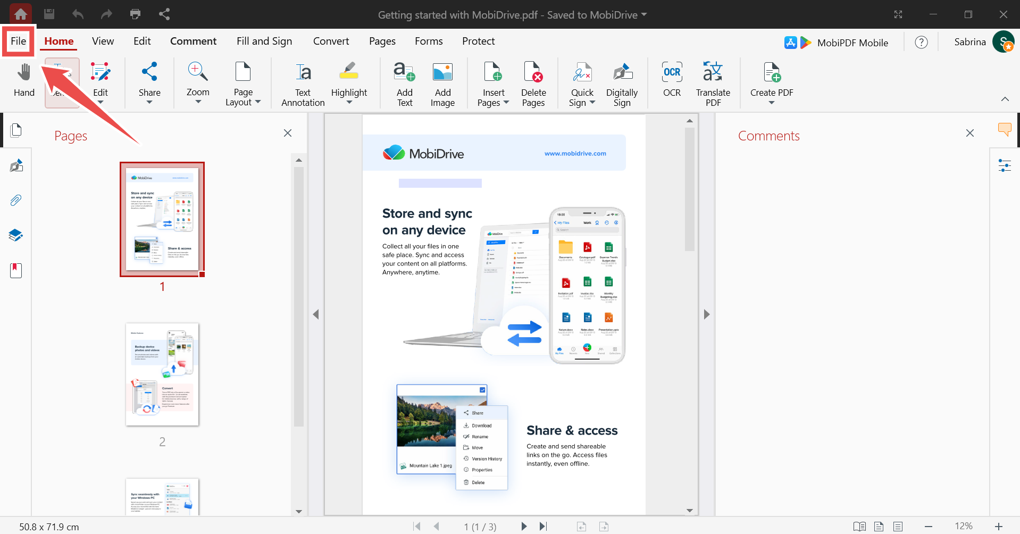Choose the Add Image tool
1020x534 pixels.
442,84
